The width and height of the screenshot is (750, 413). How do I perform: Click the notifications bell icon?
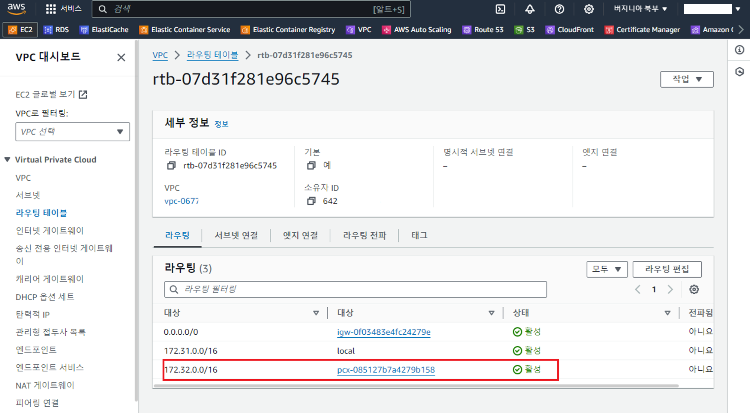point(529,9)
